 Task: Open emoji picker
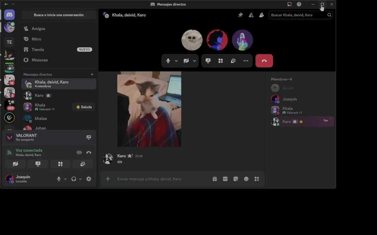246,179
